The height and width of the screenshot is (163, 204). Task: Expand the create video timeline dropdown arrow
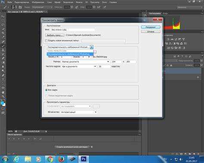coord(92,147)
